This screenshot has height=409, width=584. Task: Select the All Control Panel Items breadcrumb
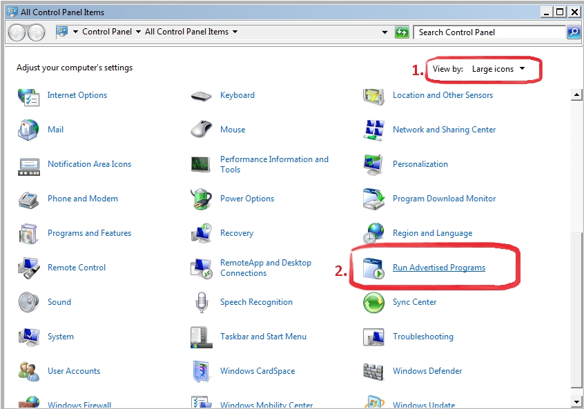click(x=186, y=32)
